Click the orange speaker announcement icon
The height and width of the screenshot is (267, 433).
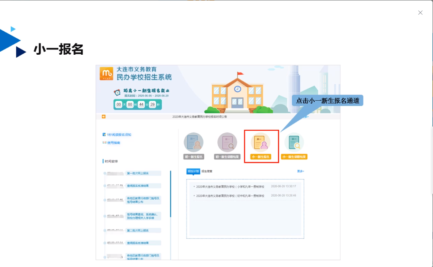point(103,116)
